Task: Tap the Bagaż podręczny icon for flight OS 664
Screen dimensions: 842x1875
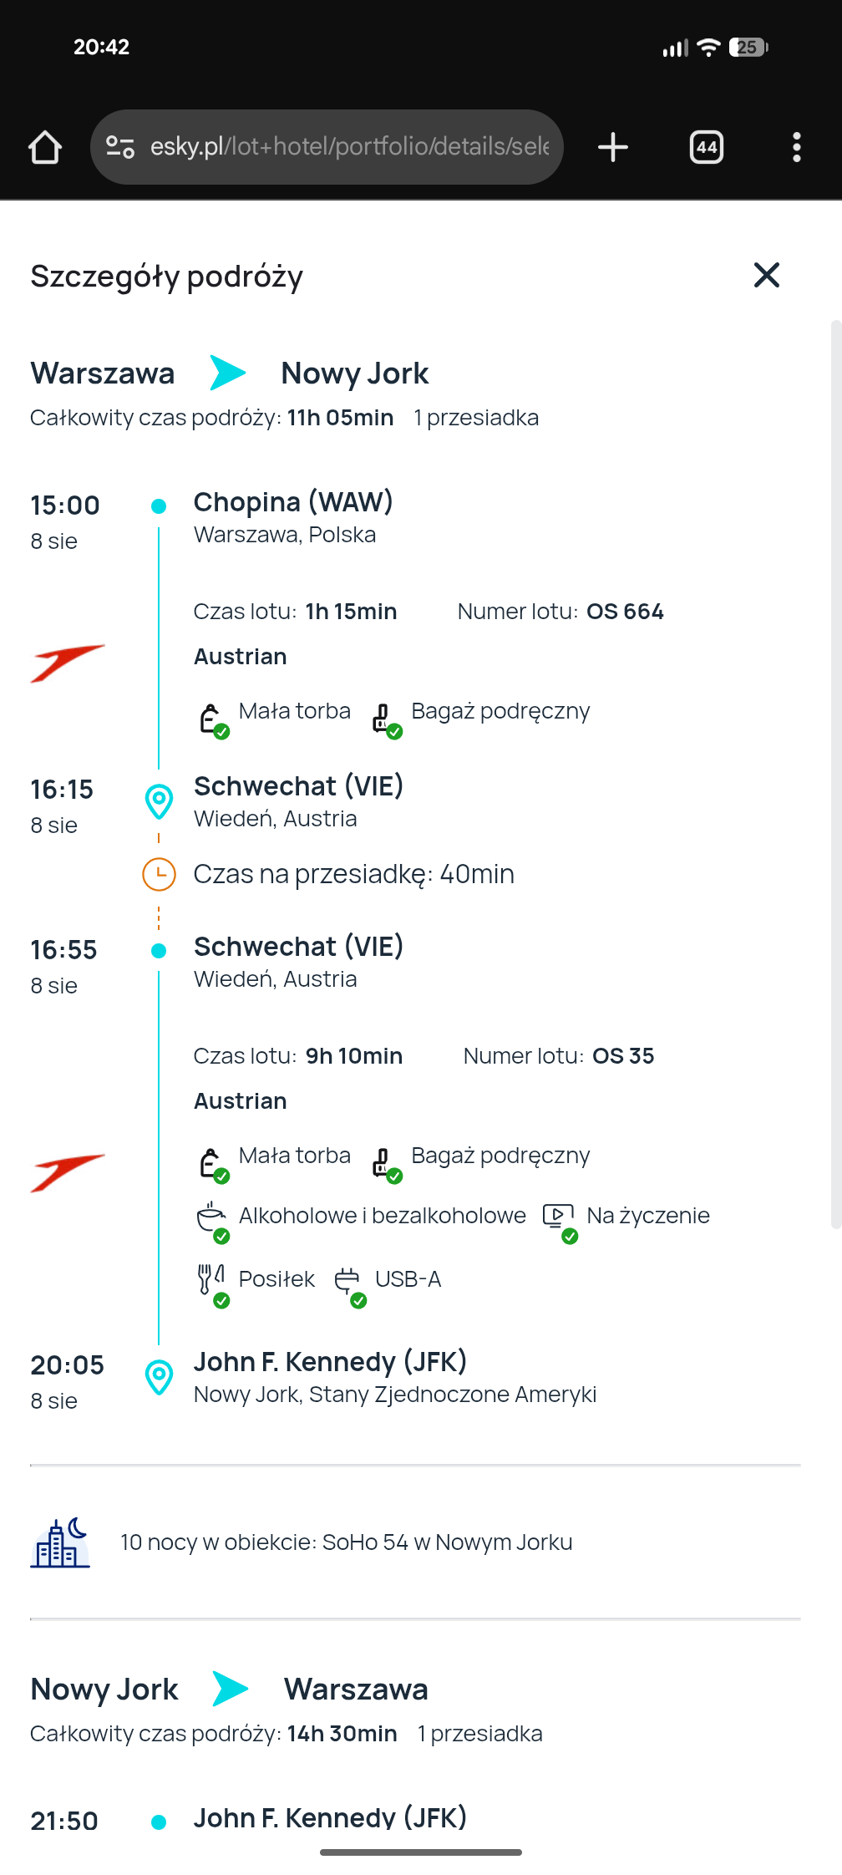Action: coord(385,719)
